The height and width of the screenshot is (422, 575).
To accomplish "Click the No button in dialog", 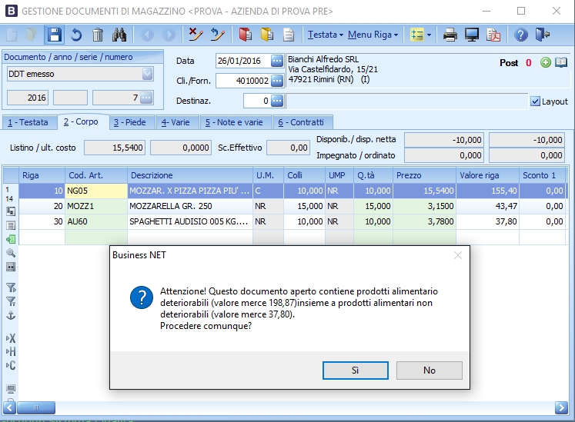I will 429,370.
